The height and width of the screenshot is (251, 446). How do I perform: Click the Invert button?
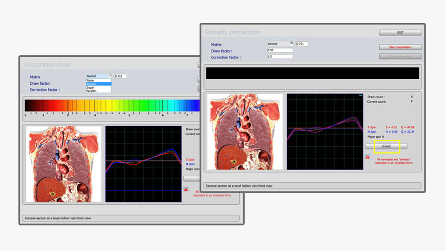click(386, 146)
